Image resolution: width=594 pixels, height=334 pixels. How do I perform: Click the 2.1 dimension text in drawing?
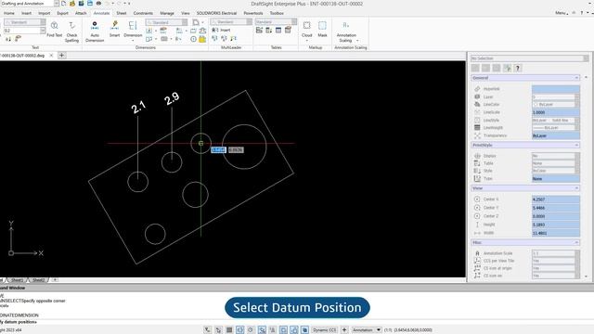[138, 107]
